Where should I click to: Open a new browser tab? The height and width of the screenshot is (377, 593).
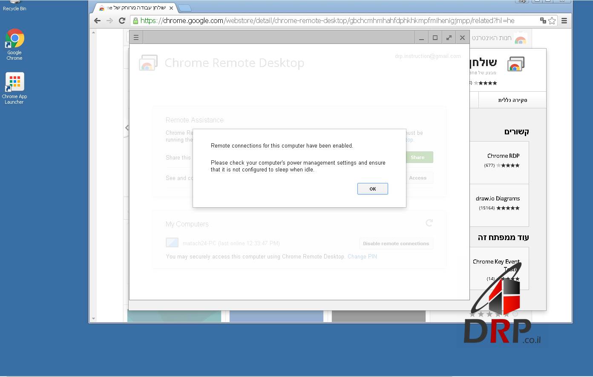tap(184, 8)
